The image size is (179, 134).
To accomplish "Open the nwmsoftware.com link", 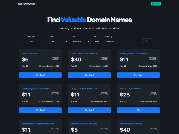I will coord(31,53).
